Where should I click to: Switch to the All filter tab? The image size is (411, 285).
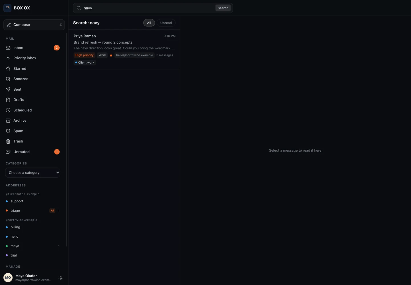click(149, 23)
